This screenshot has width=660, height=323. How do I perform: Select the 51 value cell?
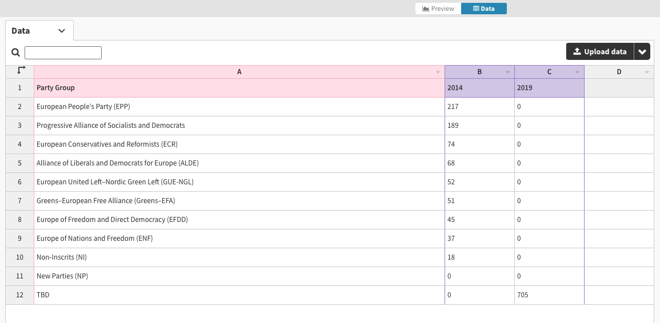[479, 201]
